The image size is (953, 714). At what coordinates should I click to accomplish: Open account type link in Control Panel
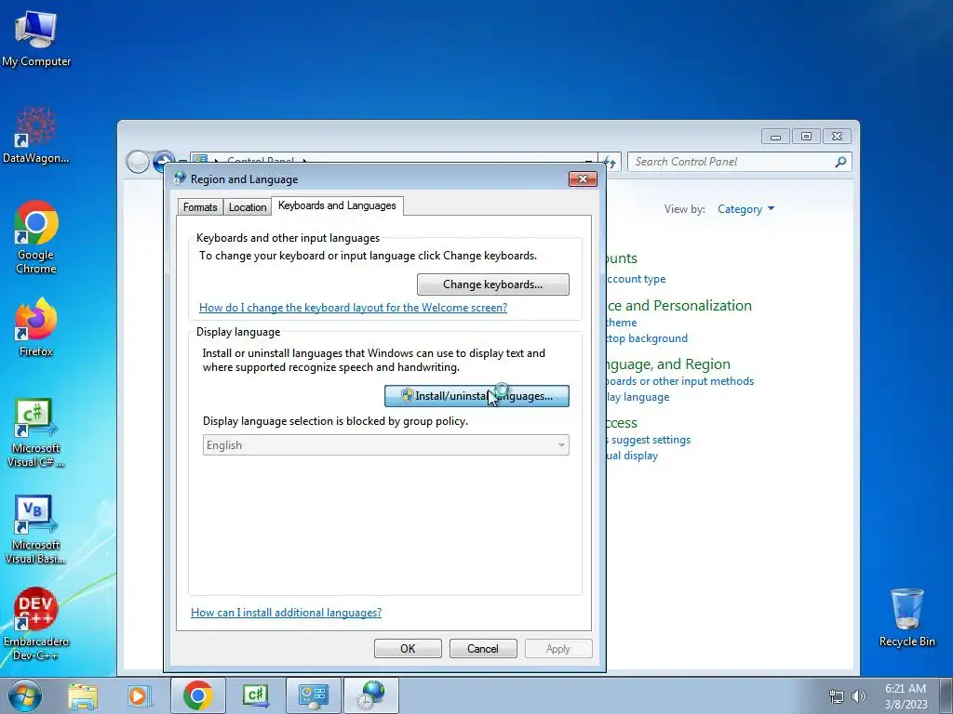coord(636,279)
